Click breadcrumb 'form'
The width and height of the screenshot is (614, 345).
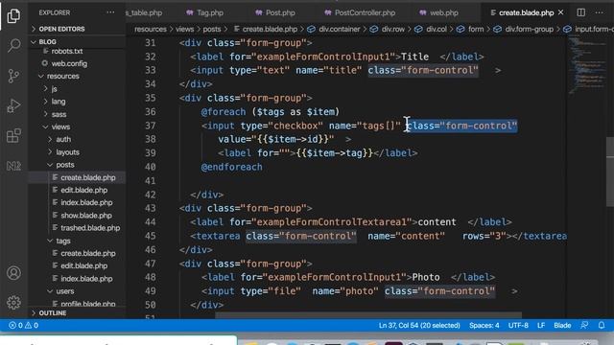pos(476,29)
